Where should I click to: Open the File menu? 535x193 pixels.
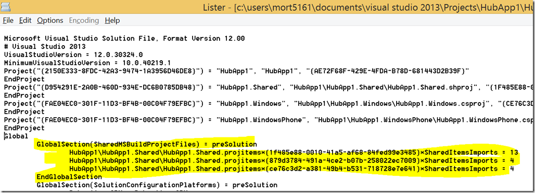8,20
